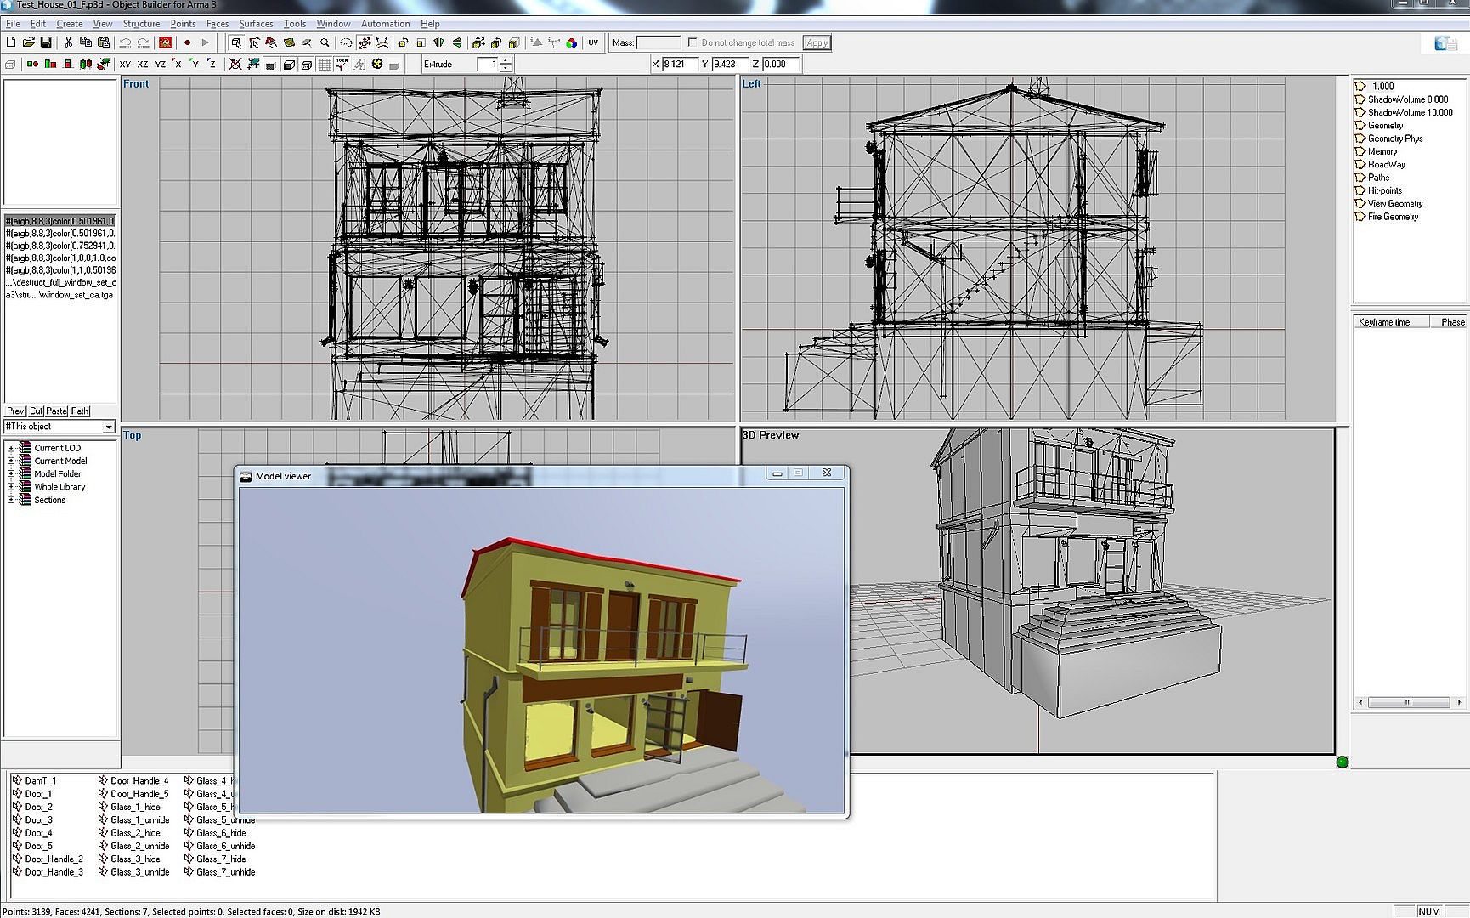The height and width of the screenshot is (918, 1470).
Task: Click the Paste button in texture panel
Action: pos(56,411)
